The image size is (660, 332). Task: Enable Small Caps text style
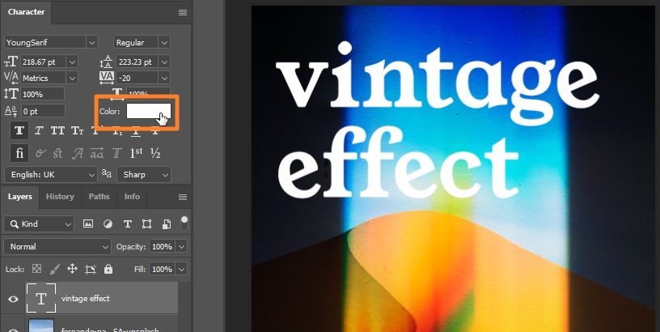coord(77,130)
